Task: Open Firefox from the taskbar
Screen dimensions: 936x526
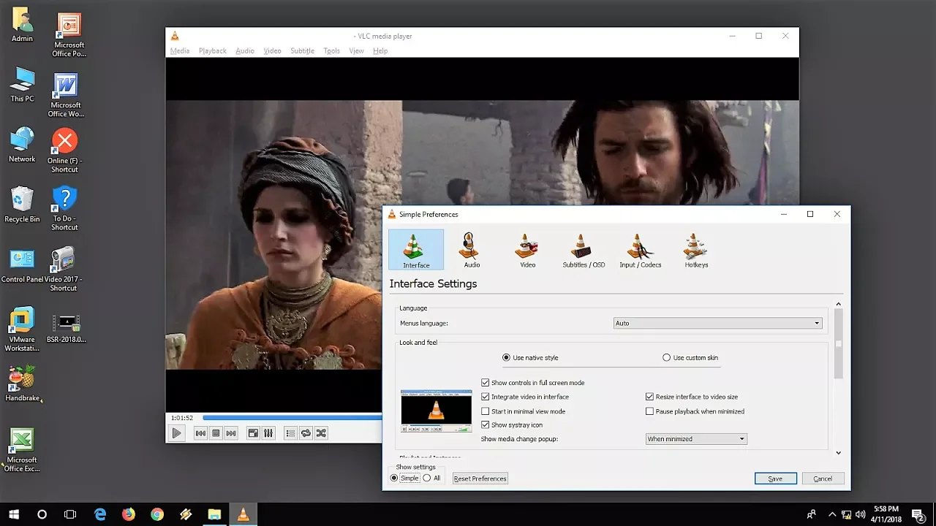Action: [129, 514]
